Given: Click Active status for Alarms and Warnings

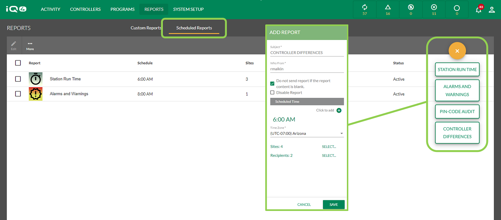Looking at the screenshot, I should click(x=399, y=94).
